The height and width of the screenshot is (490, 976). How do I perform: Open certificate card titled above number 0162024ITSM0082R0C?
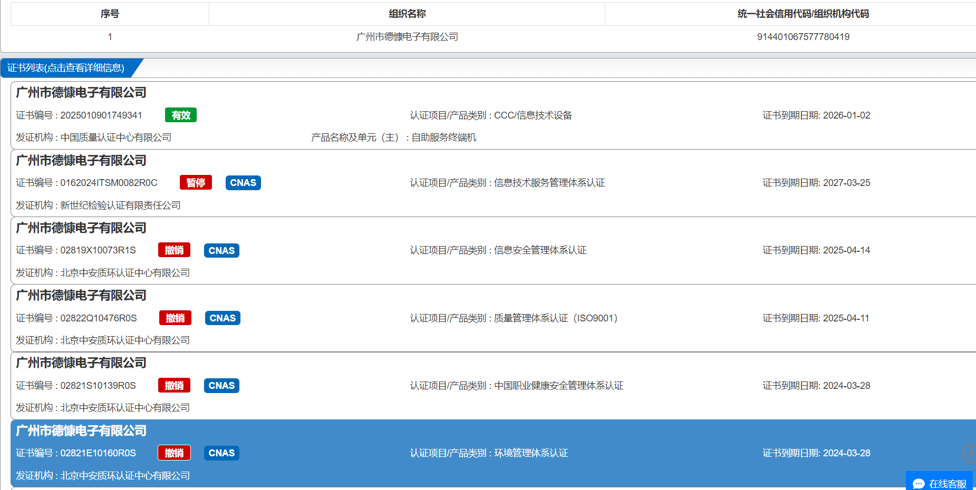pos(81,160)
